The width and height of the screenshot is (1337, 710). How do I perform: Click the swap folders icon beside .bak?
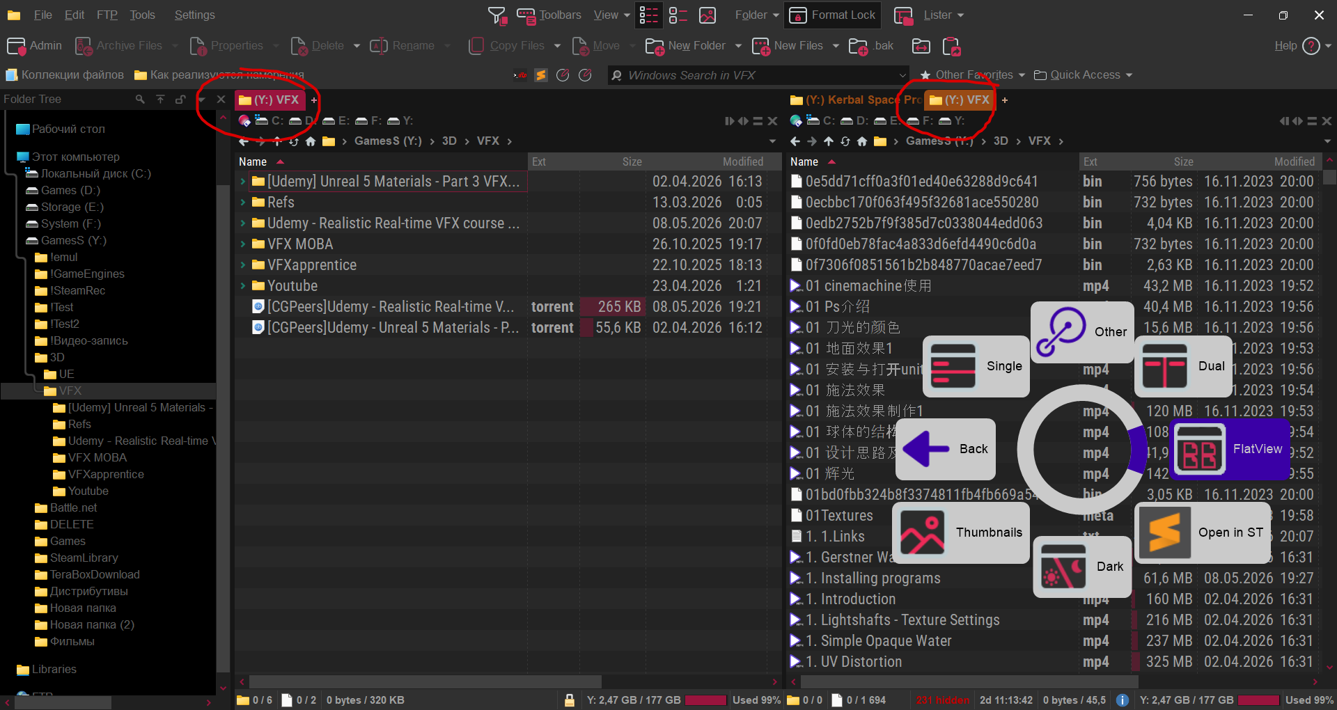point(921,46)
